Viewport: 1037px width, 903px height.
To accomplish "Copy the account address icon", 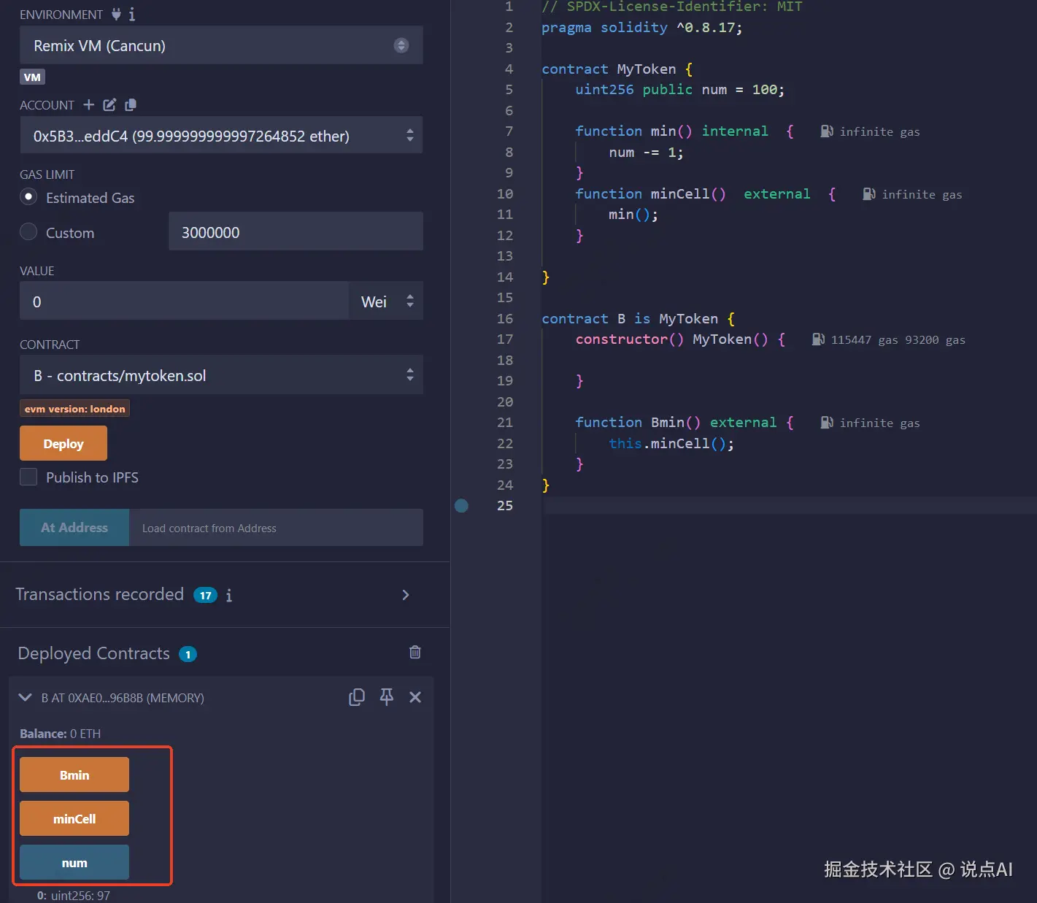I will [131, 104].
